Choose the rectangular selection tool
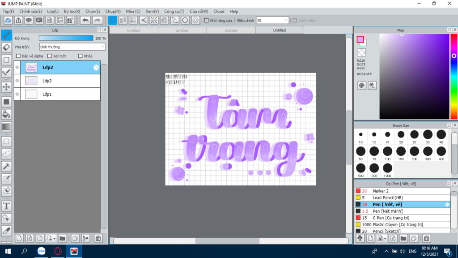The image size is (458, 258). tap(6, 142)
